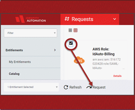135x110 pixels.
Task: Click the Requests swap arrows icon
Action: [x=67, y=19]
